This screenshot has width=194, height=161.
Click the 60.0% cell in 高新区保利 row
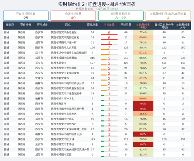tap(143, 38)
